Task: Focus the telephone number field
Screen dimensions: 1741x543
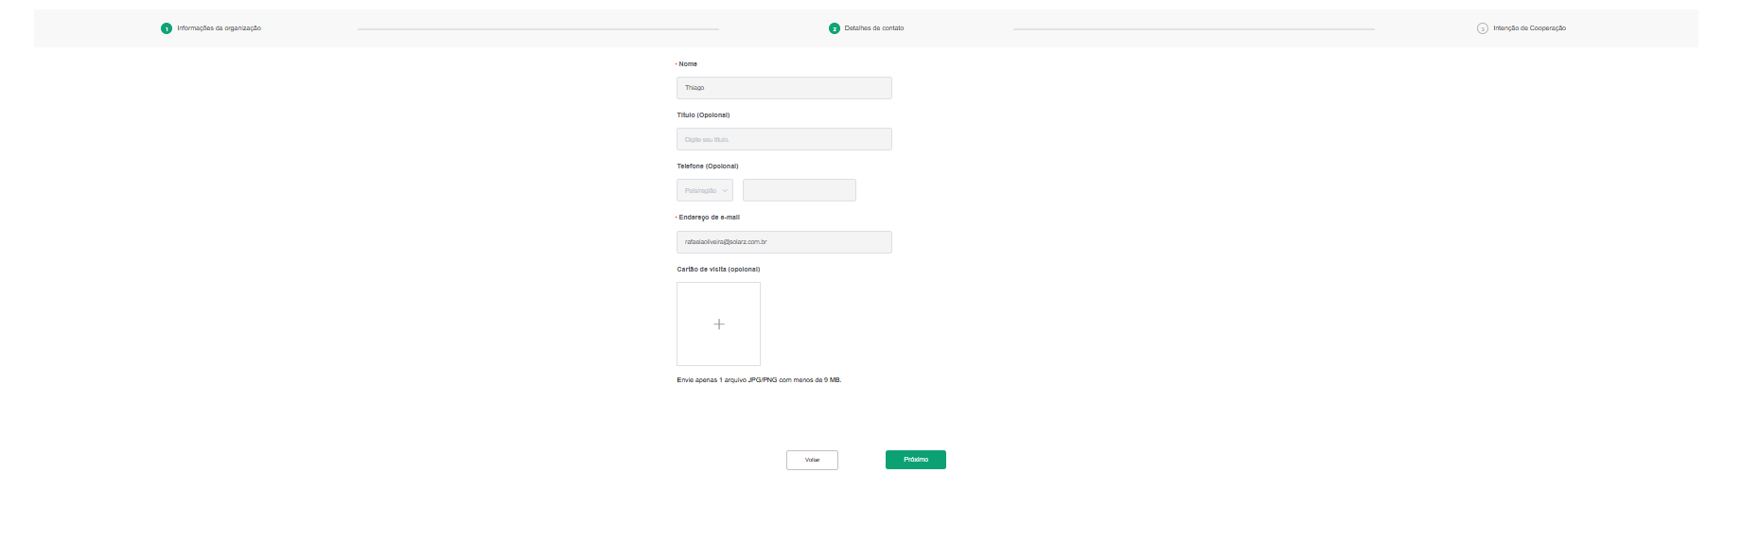Action: tap(800, 190)
